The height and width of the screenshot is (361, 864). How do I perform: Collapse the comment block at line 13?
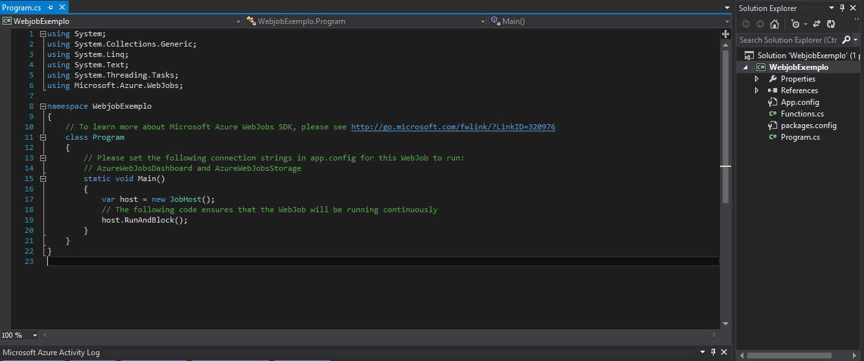pos(43,158)
